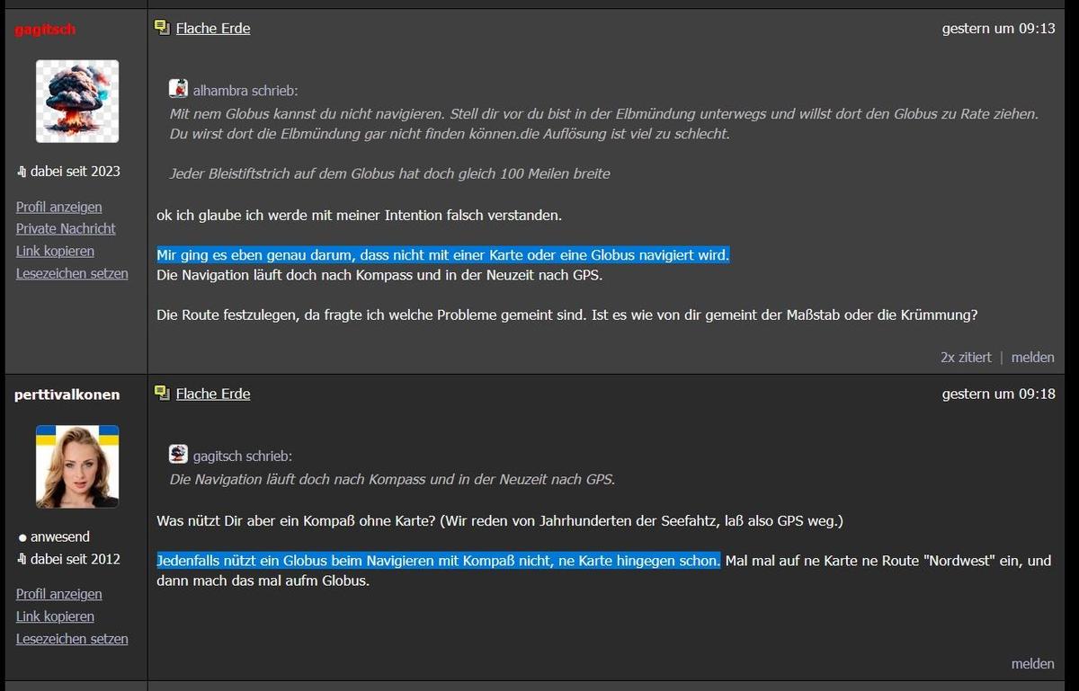Show gagitsch's profile via Profil anzeigen
The width and height of the screenshot is (1079, 691).
59,207
